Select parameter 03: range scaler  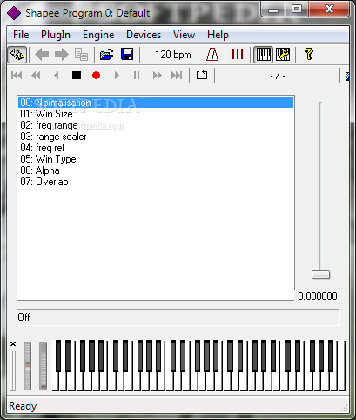click(156, 137)
